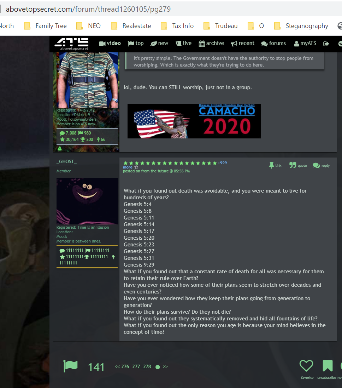Open the Trudeau bookmark folder

[220, 26]
